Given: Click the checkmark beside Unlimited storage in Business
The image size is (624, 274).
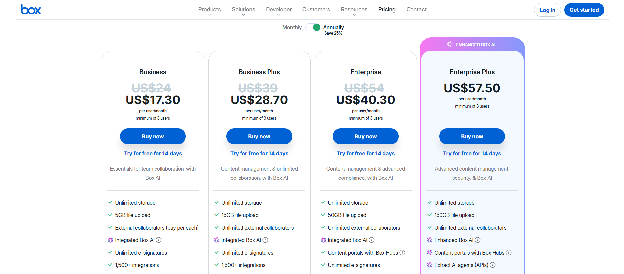Looking at the screenshot, I should point(110,202).
